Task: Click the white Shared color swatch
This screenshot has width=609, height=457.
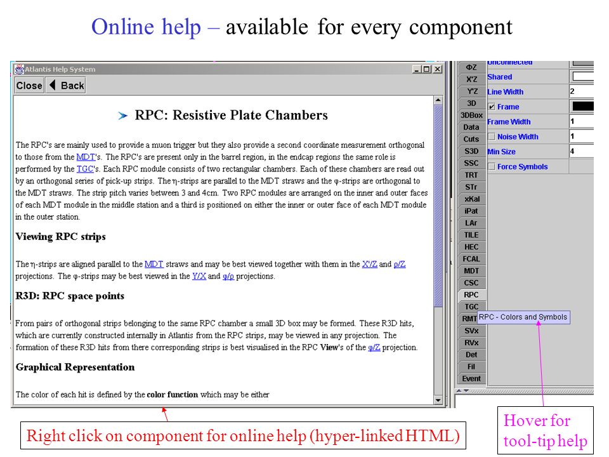Action: pyautogui.click(x=583, y=77)
